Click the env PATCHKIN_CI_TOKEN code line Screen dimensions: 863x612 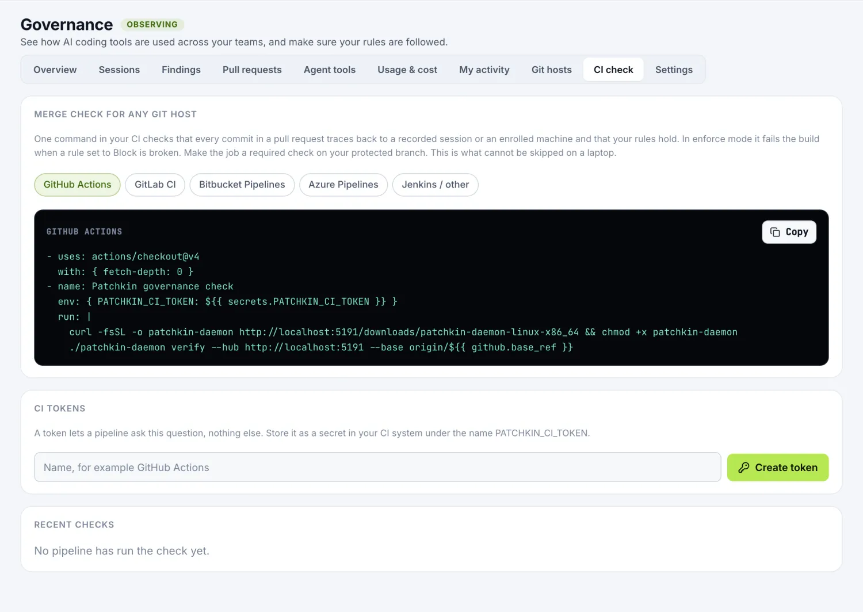[x=227, y=301]
